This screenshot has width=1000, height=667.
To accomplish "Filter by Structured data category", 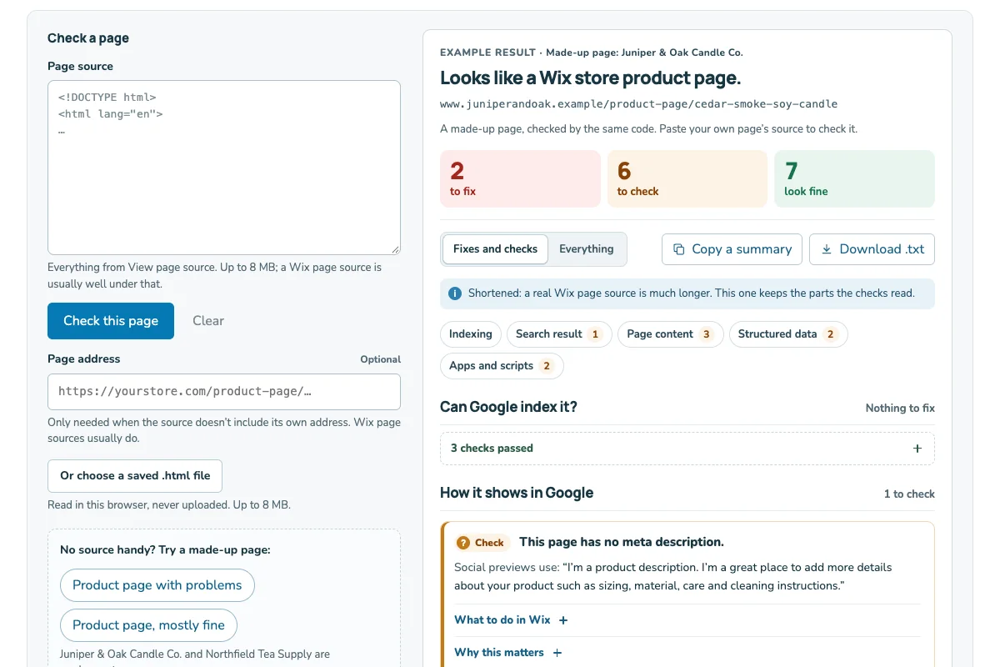I will coord(788,334).
